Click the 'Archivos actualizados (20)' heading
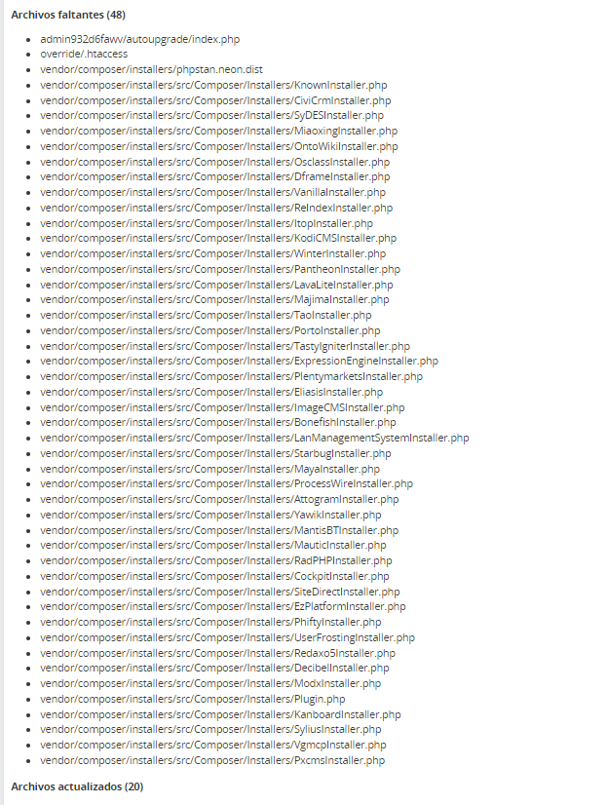This screenshot has height=805, width=608. (x=77, y=786)
